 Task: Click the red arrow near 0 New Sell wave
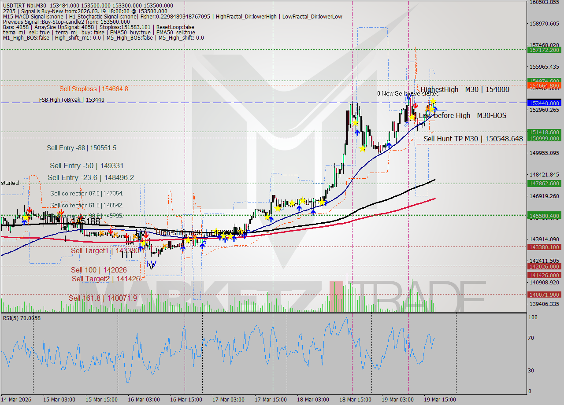point(416,106)
